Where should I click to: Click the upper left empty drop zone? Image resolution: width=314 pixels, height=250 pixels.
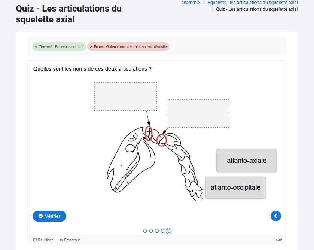[125, 96]
